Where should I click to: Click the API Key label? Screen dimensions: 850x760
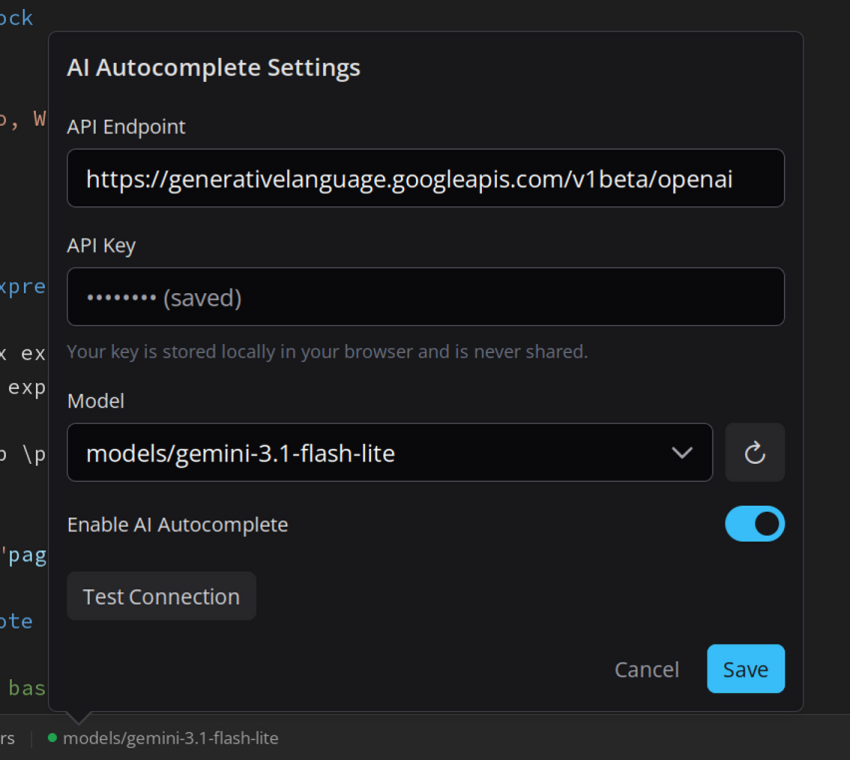(x=102, y=245)
